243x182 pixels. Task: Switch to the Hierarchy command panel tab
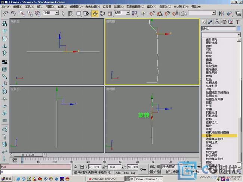coord(217,22)
